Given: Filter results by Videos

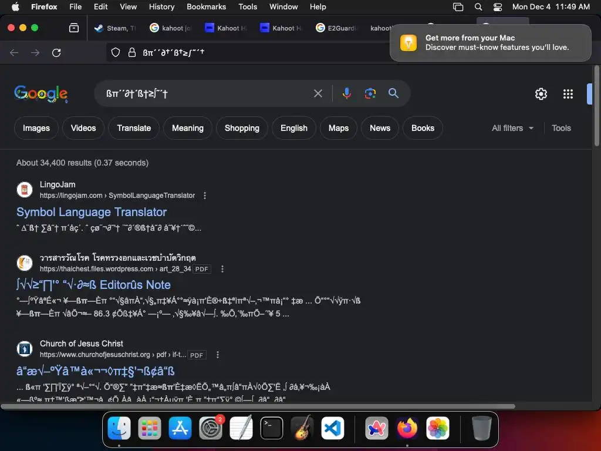Looking at the screenshot, I should (83, 128).
